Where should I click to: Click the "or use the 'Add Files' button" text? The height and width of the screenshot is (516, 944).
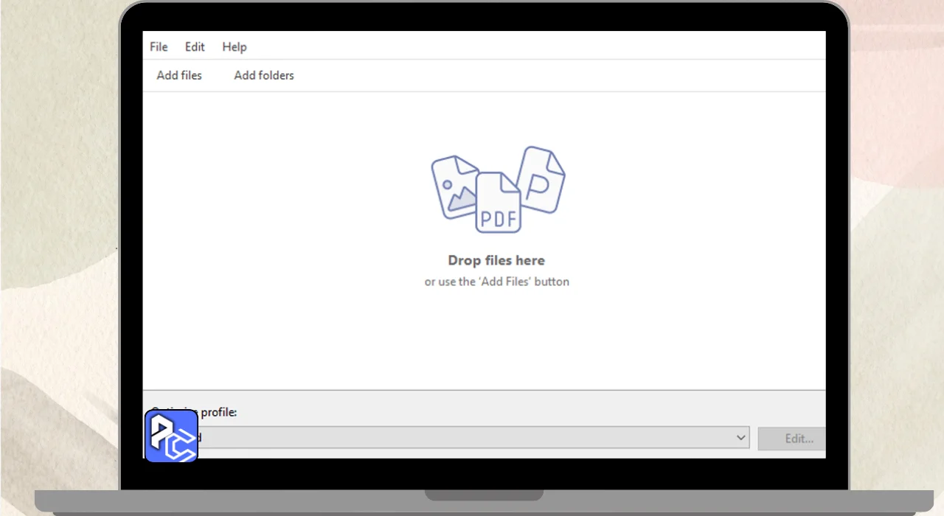[x=497, y=282]
